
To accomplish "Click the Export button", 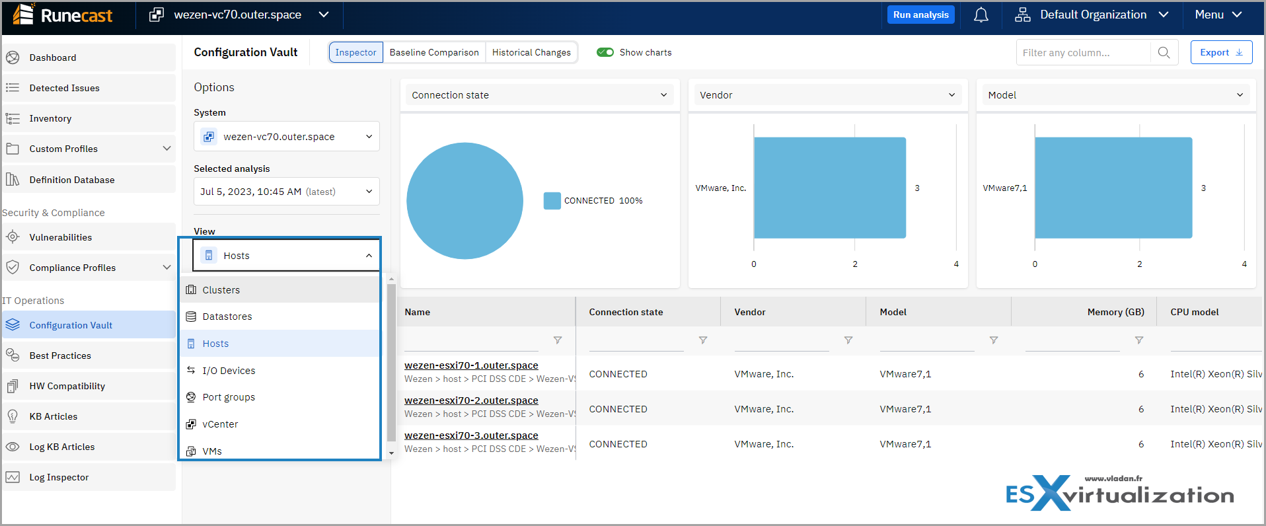I will (x=1221, y=52).
